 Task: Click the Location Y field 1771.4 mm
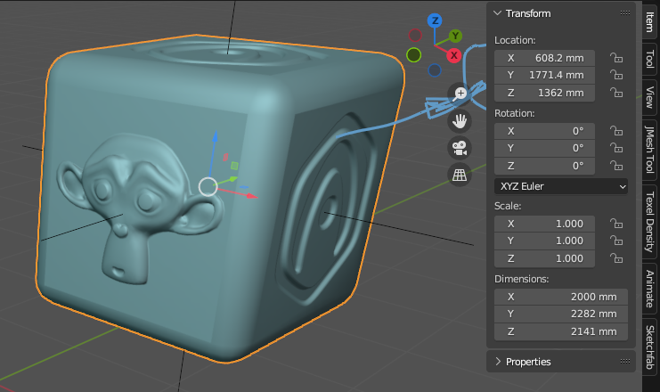coord(544,75)
